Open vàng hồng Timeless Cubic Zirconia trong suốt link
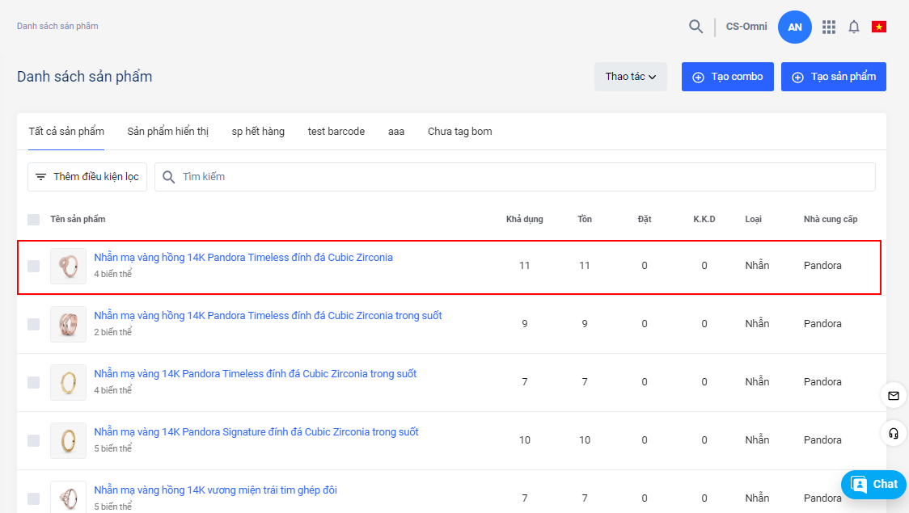Viewport: 909px width, 513px height. pyautogui.click(x=268, y=316)
